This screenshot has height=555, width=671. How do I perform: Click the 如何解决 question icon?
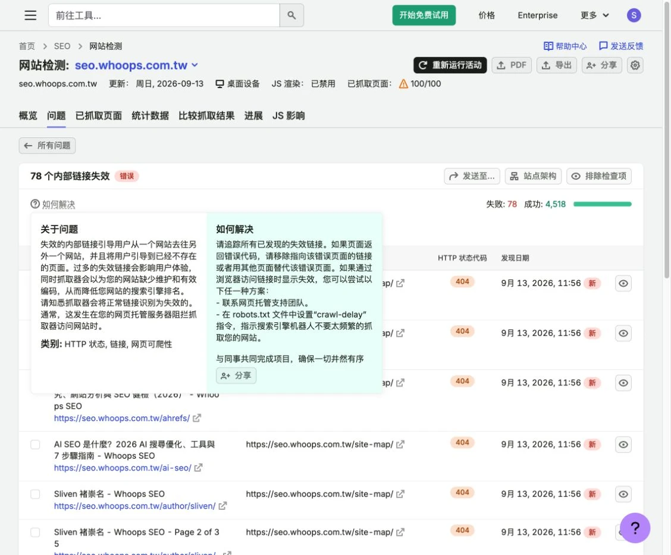coord(35,204)
